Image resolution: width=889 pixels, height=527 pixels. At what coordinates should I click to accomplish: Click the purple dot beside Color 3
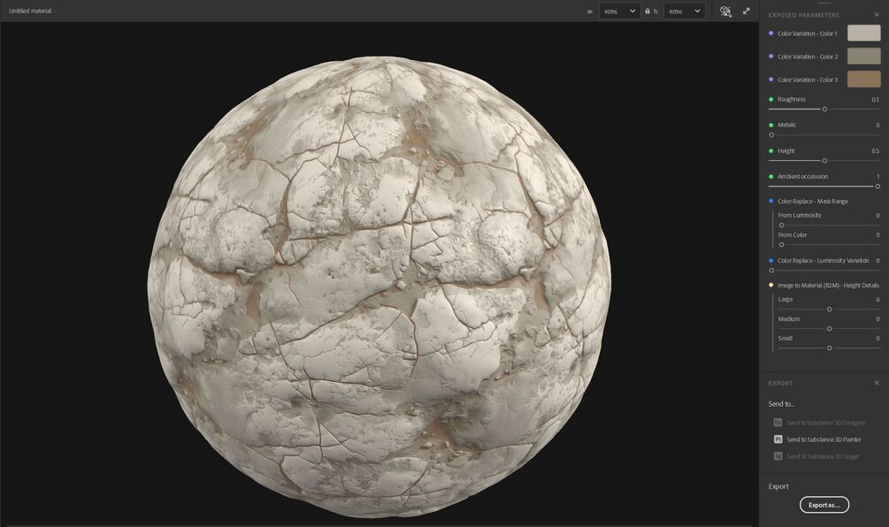[770, 80]
